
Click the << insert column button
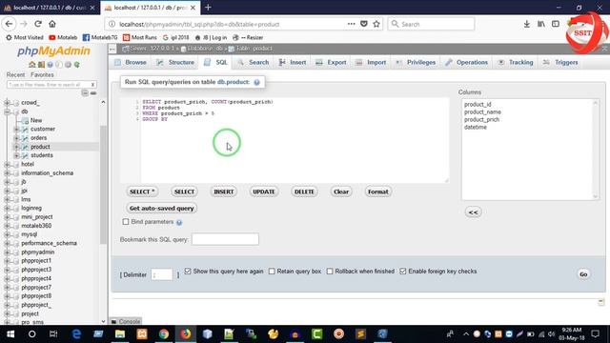pos(473,212)
